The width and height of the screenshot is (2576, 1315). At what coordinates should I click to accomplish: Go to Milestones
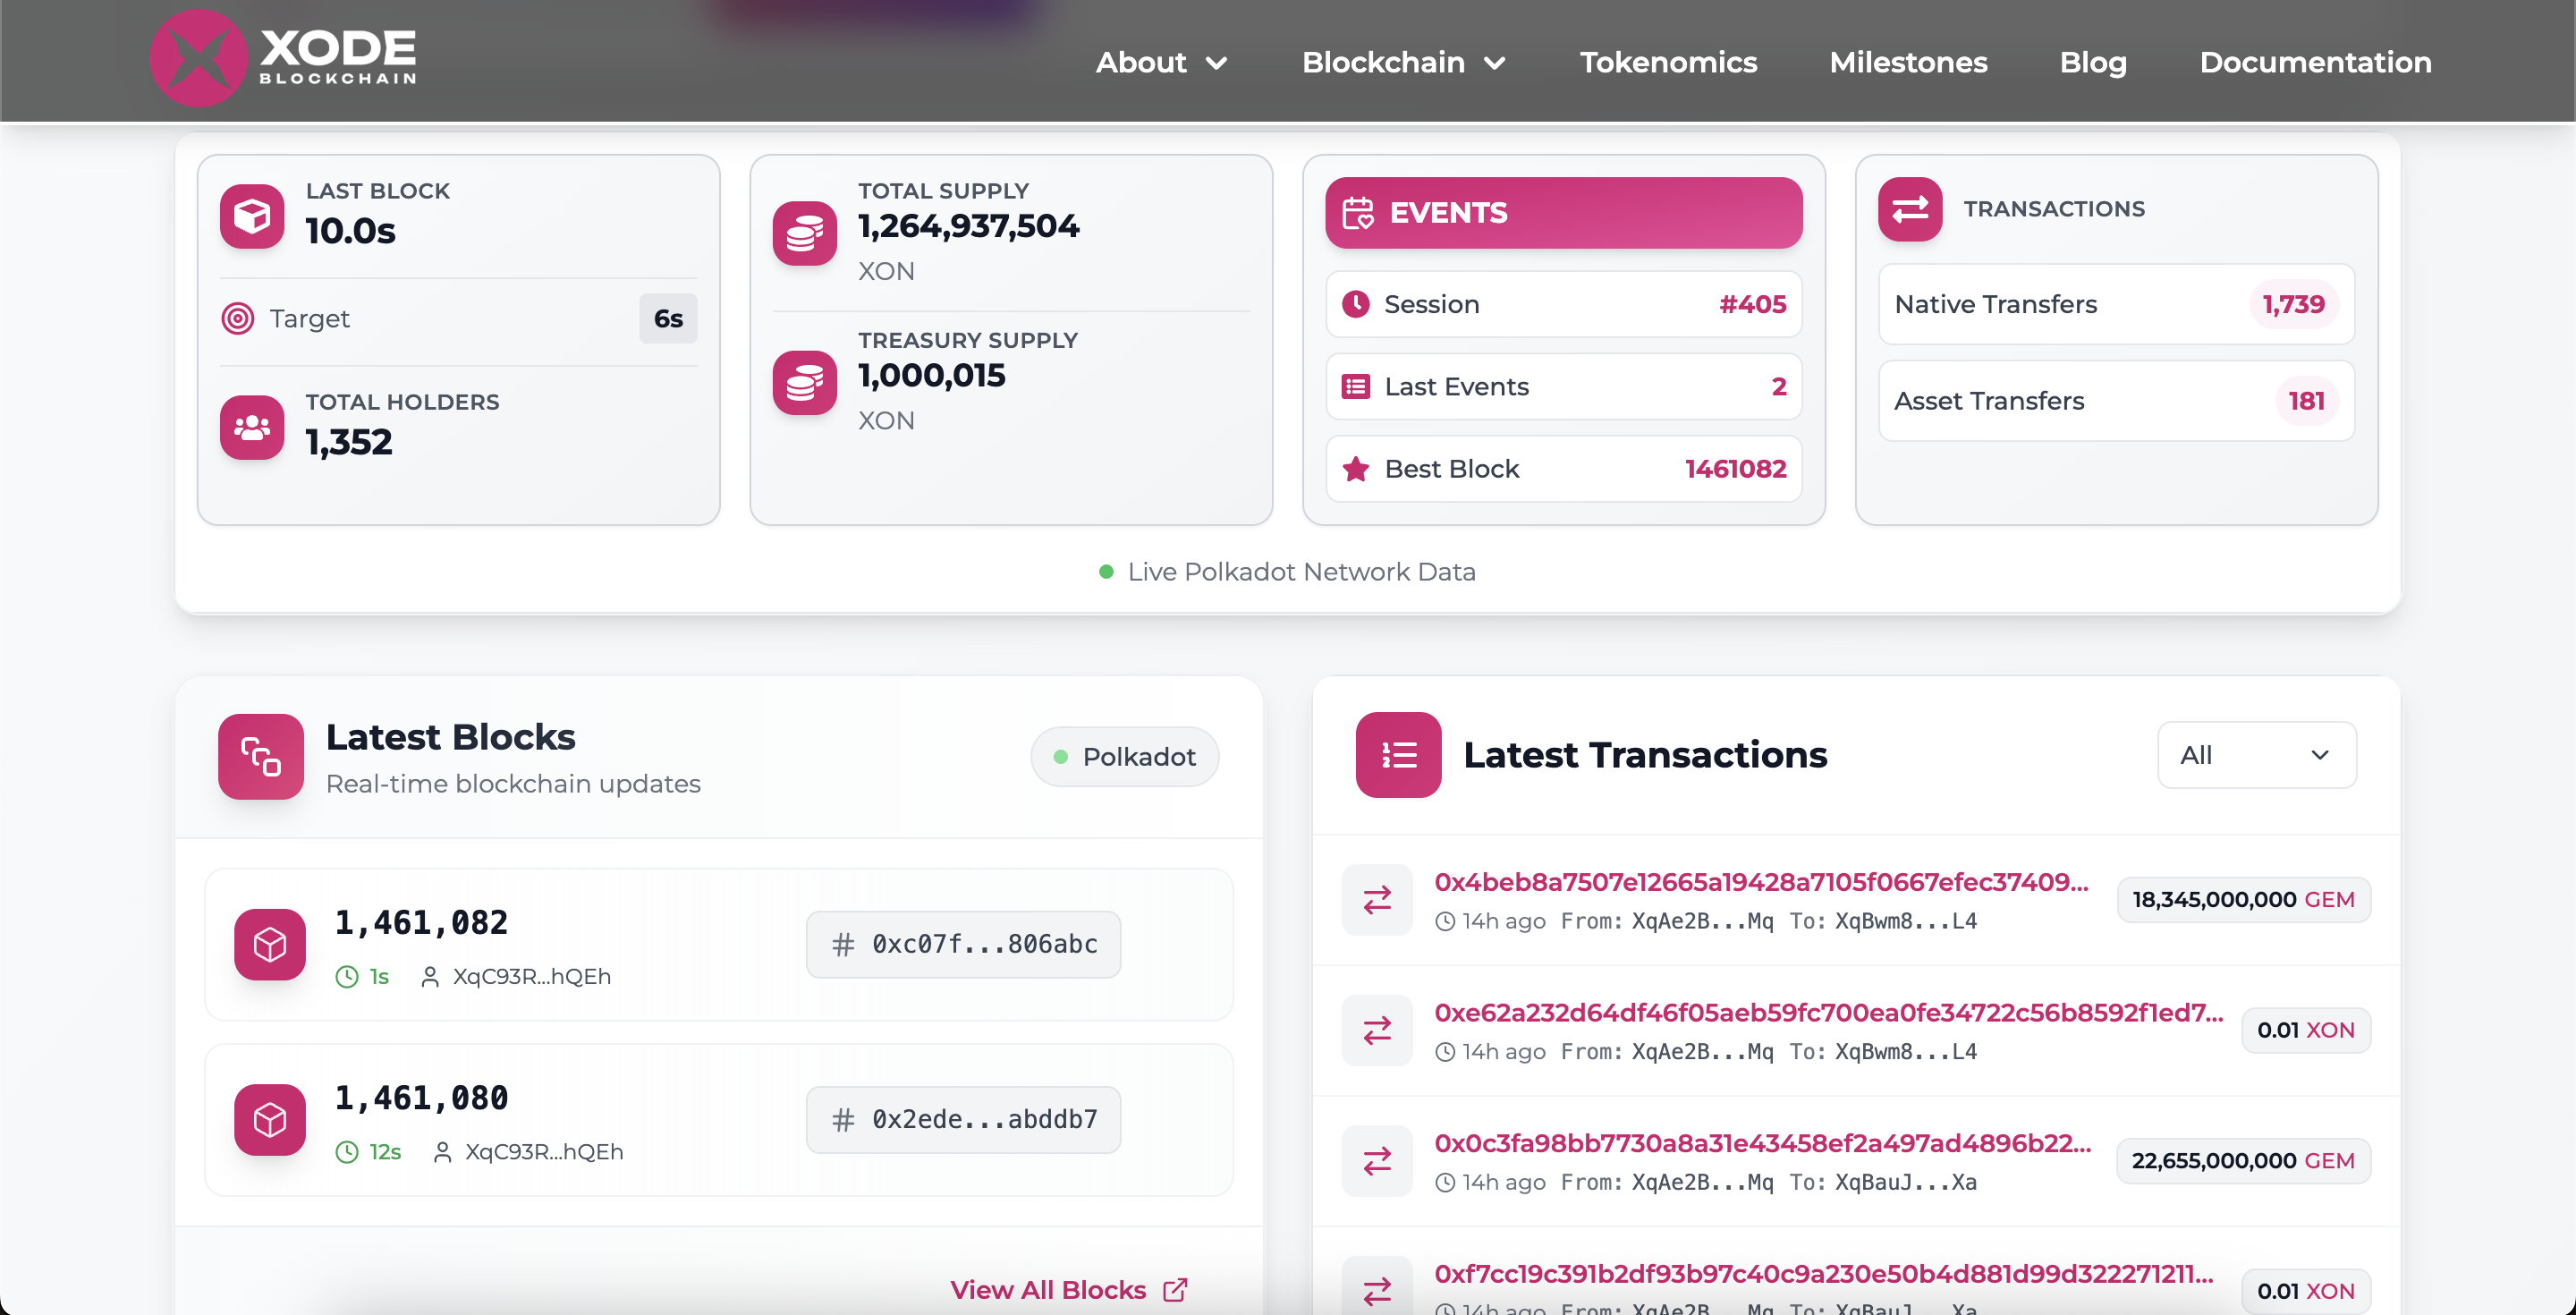click(1908, 62)
